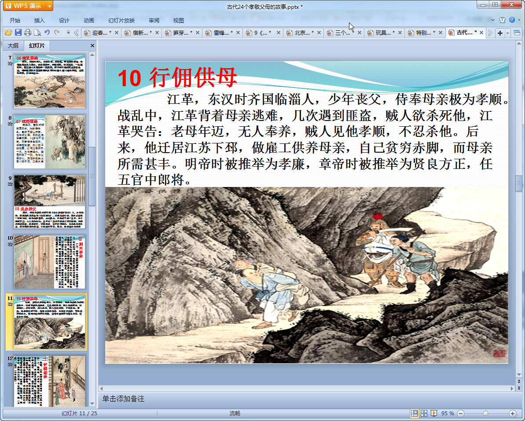Switch to normal view in the status bar
This screenshot has height=421, width=525.
click(414, 414)
